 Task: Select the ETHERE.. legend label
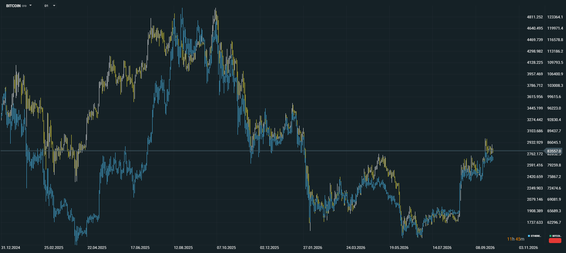tap(536, 236)
